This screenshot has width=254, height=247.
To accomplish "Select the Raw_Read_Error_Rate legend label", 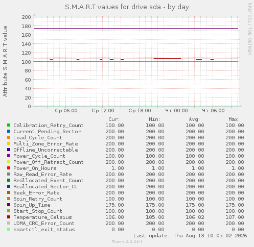I will pyautogui.click(x=42, y=175).
